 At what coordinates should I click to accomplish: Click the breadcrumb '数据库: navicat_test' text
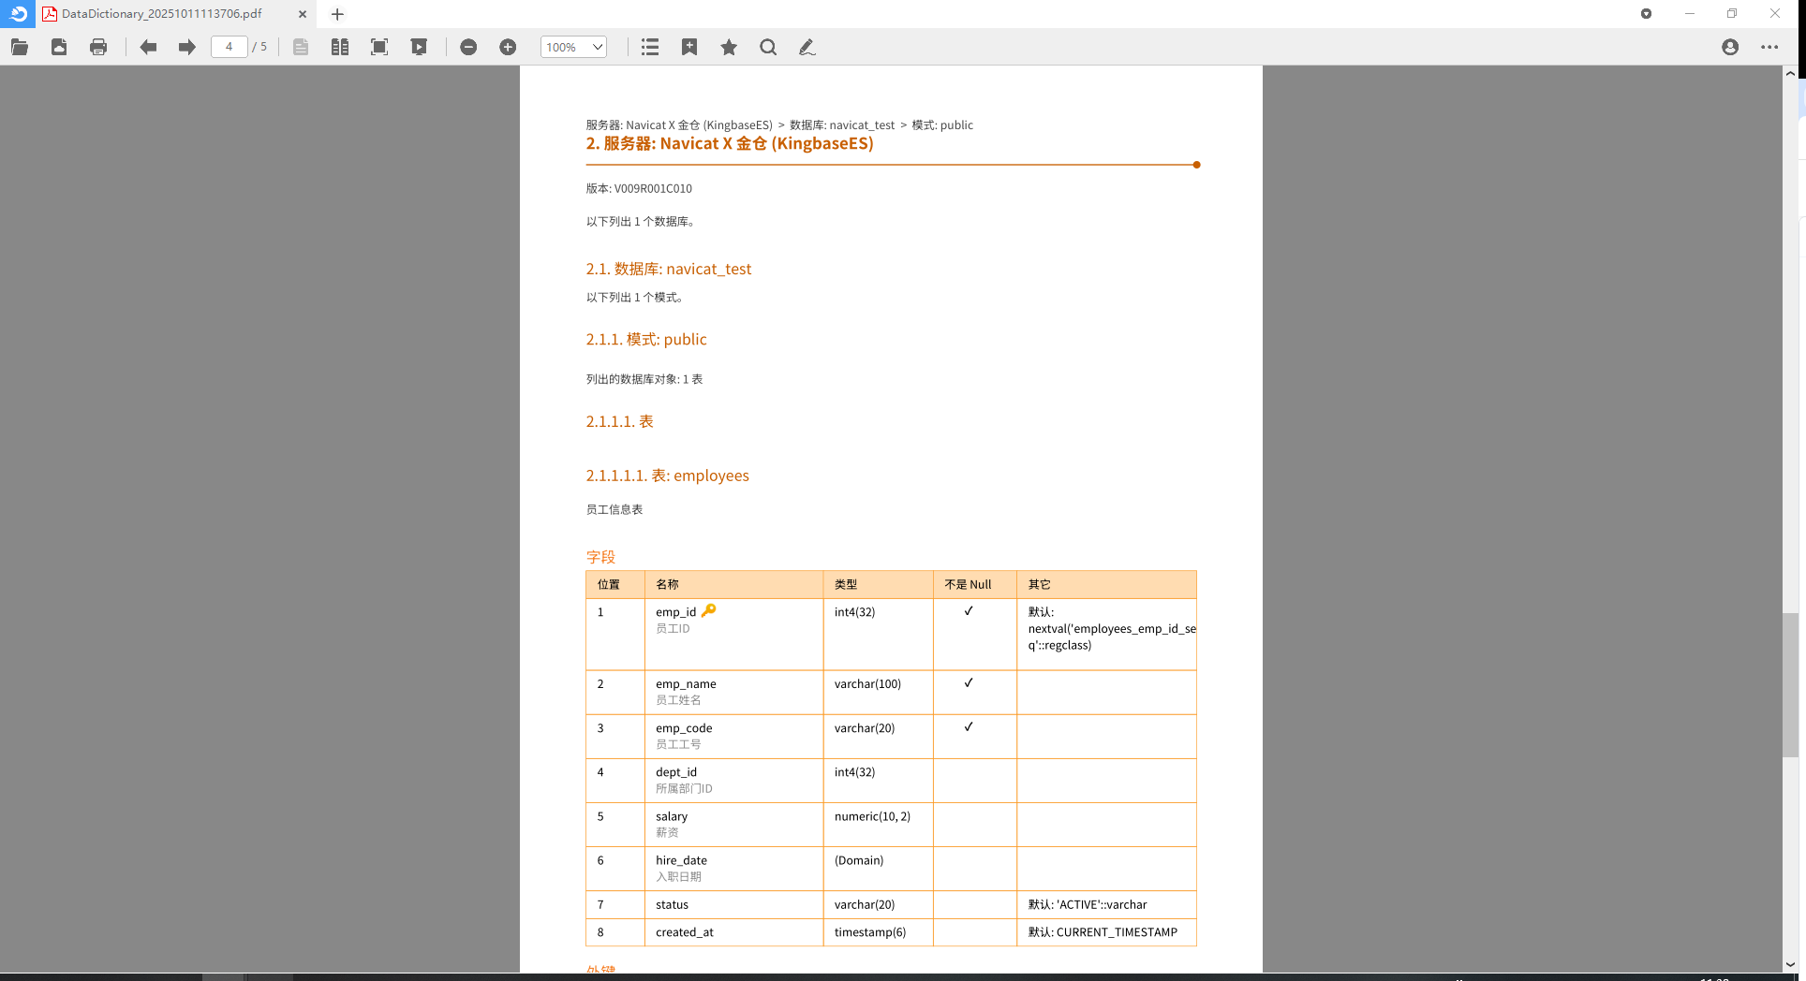pos(842,124)
